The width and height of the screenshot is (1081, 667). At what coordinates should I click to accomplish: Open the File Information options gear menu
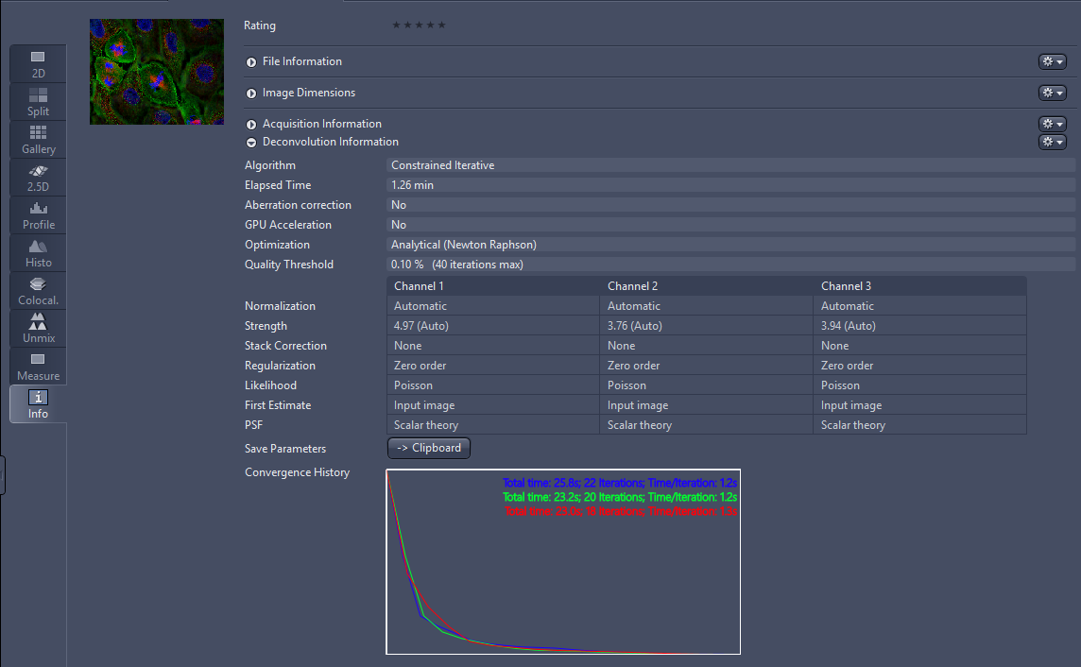pyautogui.click(x=1052, y=60)
